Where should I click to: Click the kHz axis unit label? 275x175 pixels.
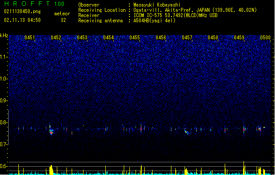click(4, 35)
